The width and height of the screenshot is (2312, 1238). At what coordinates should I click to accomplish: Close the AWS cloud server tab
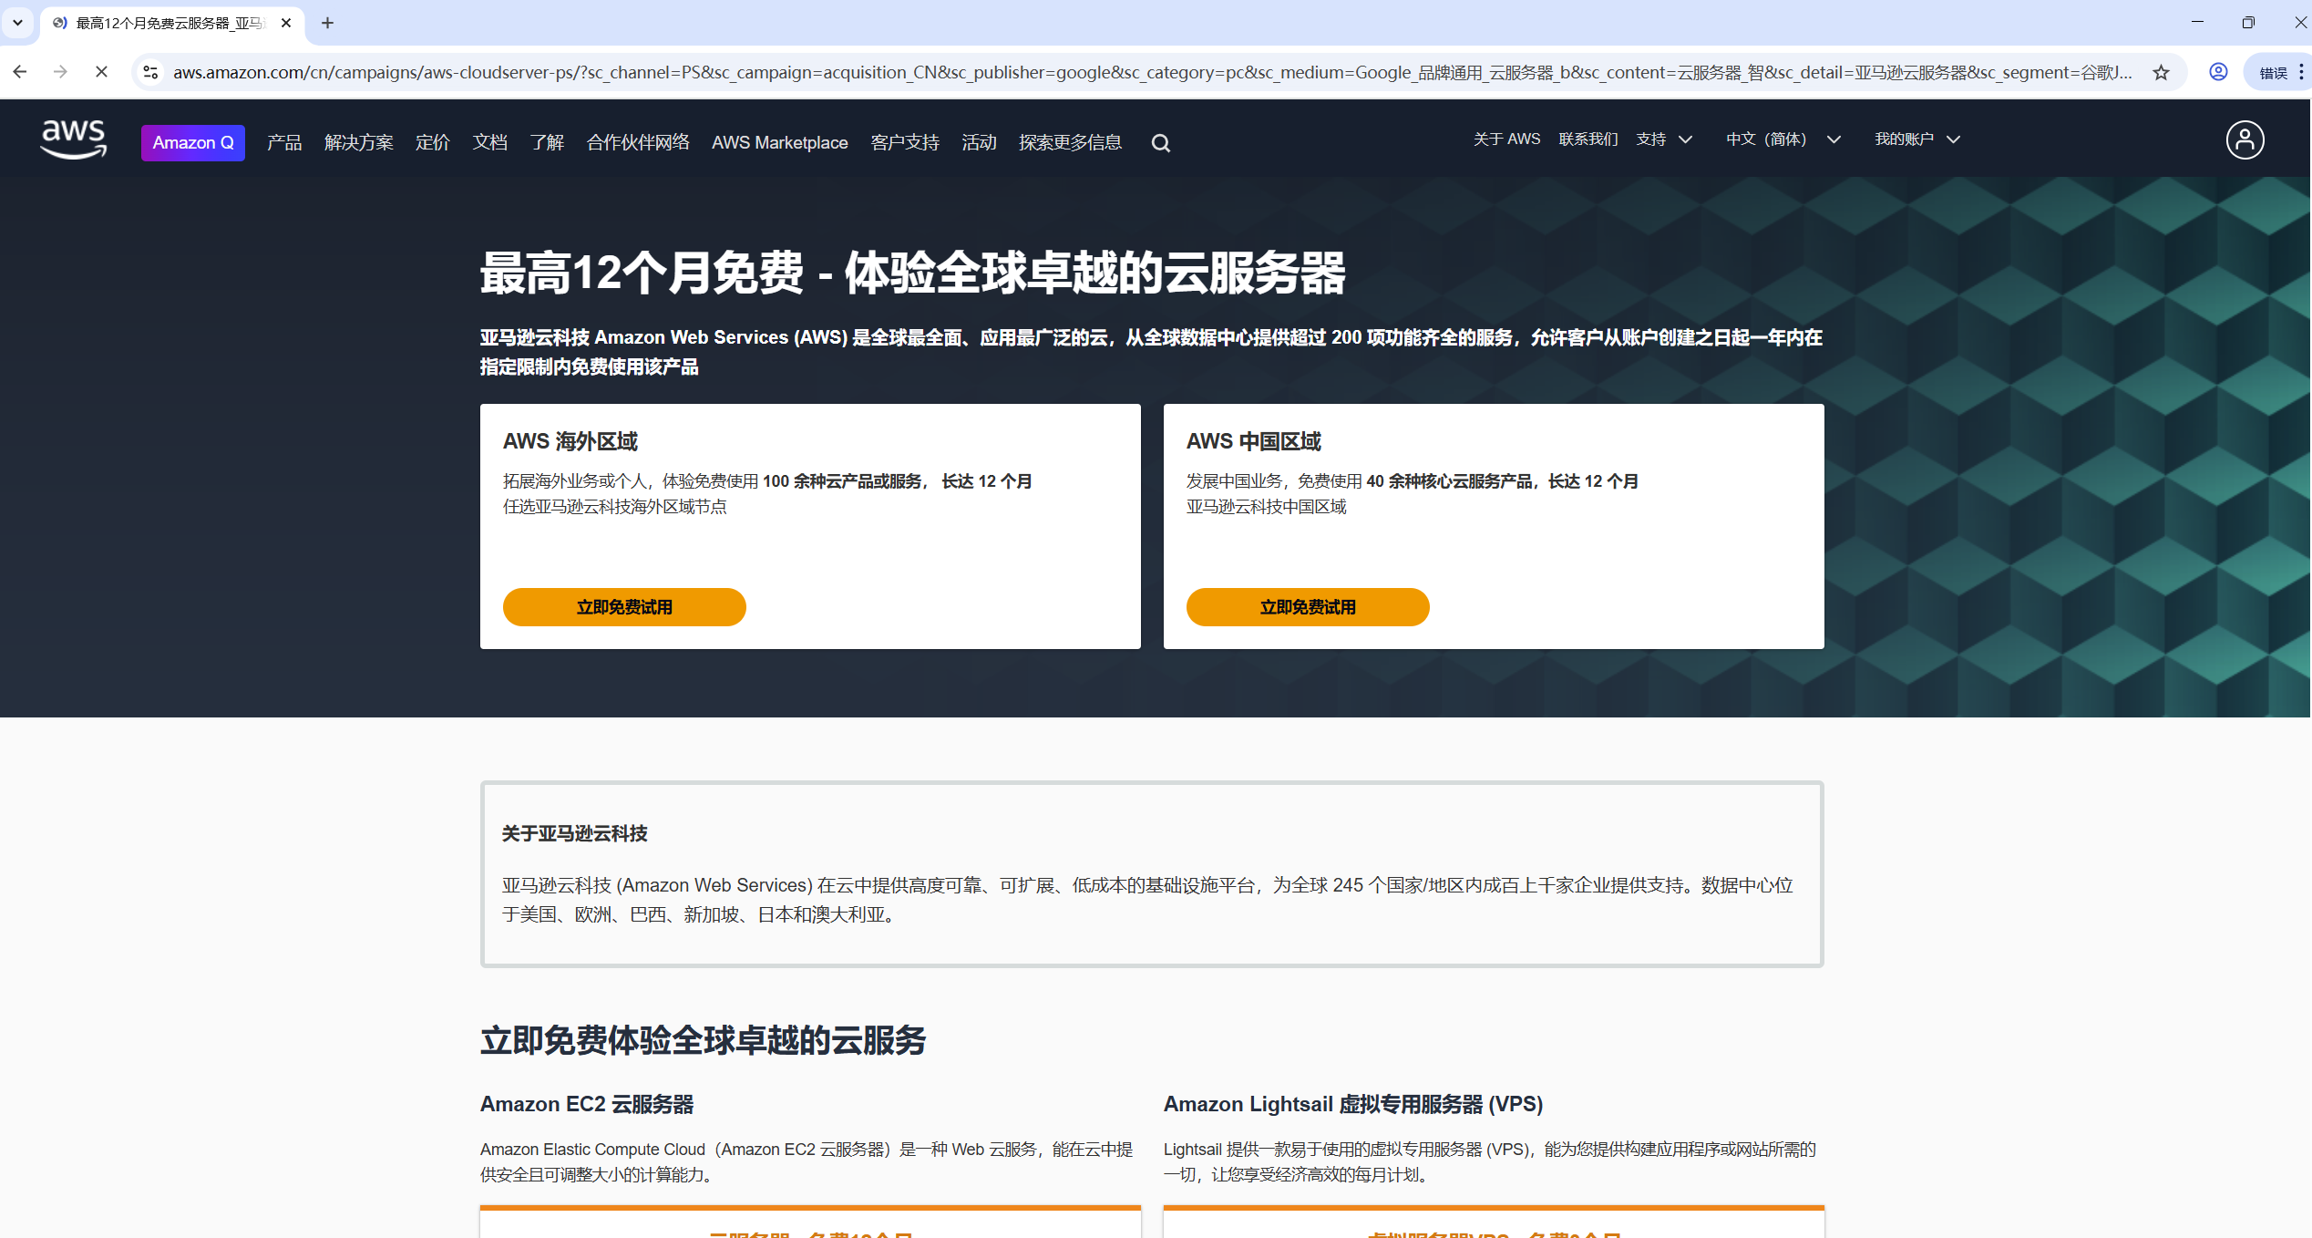click(x=286, y=23)
